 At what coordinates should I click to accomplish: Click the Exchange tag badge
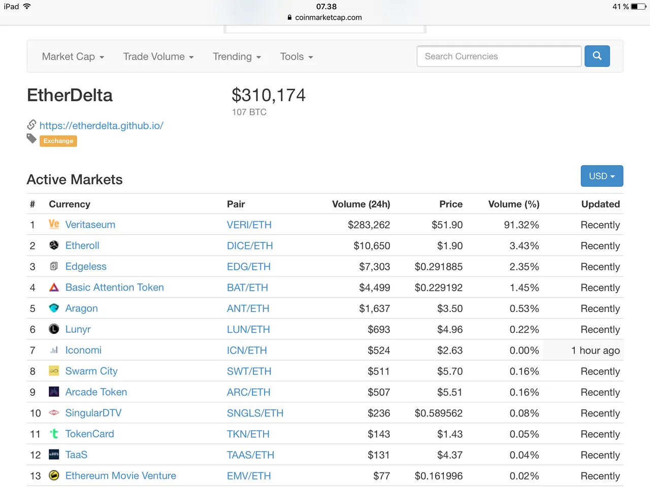click(58, 141)
